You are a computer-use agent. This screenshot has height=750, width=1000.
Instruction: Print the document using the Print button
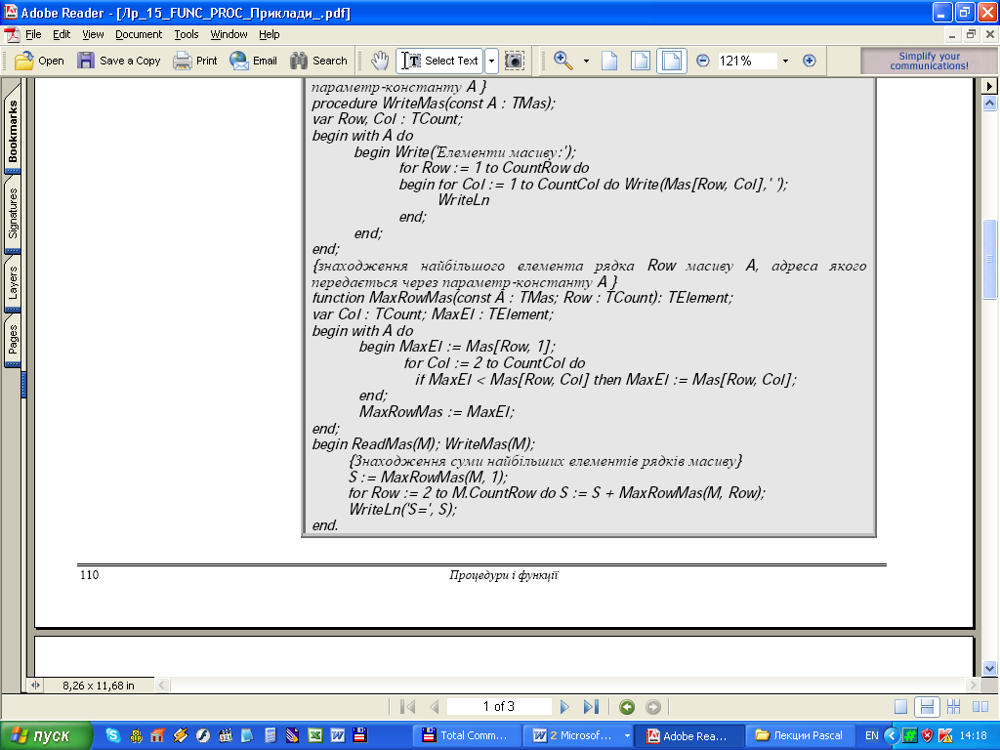(195, 61)
